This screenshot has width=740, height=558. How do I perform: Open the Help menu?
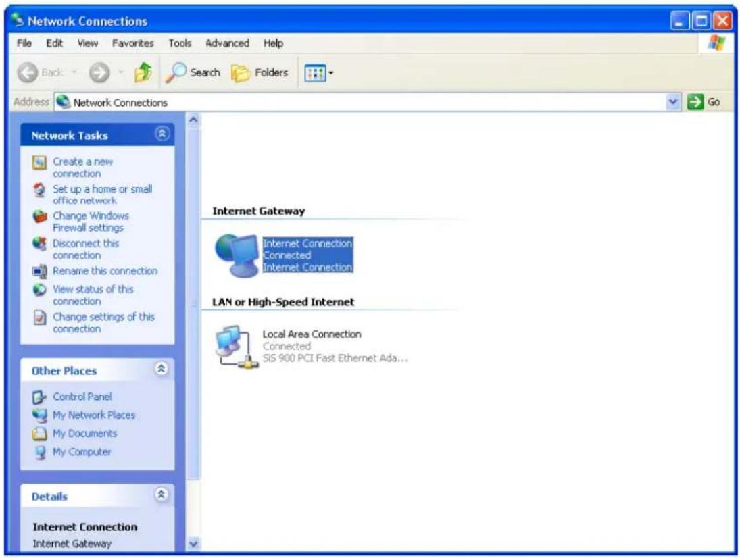coord(273,43)
